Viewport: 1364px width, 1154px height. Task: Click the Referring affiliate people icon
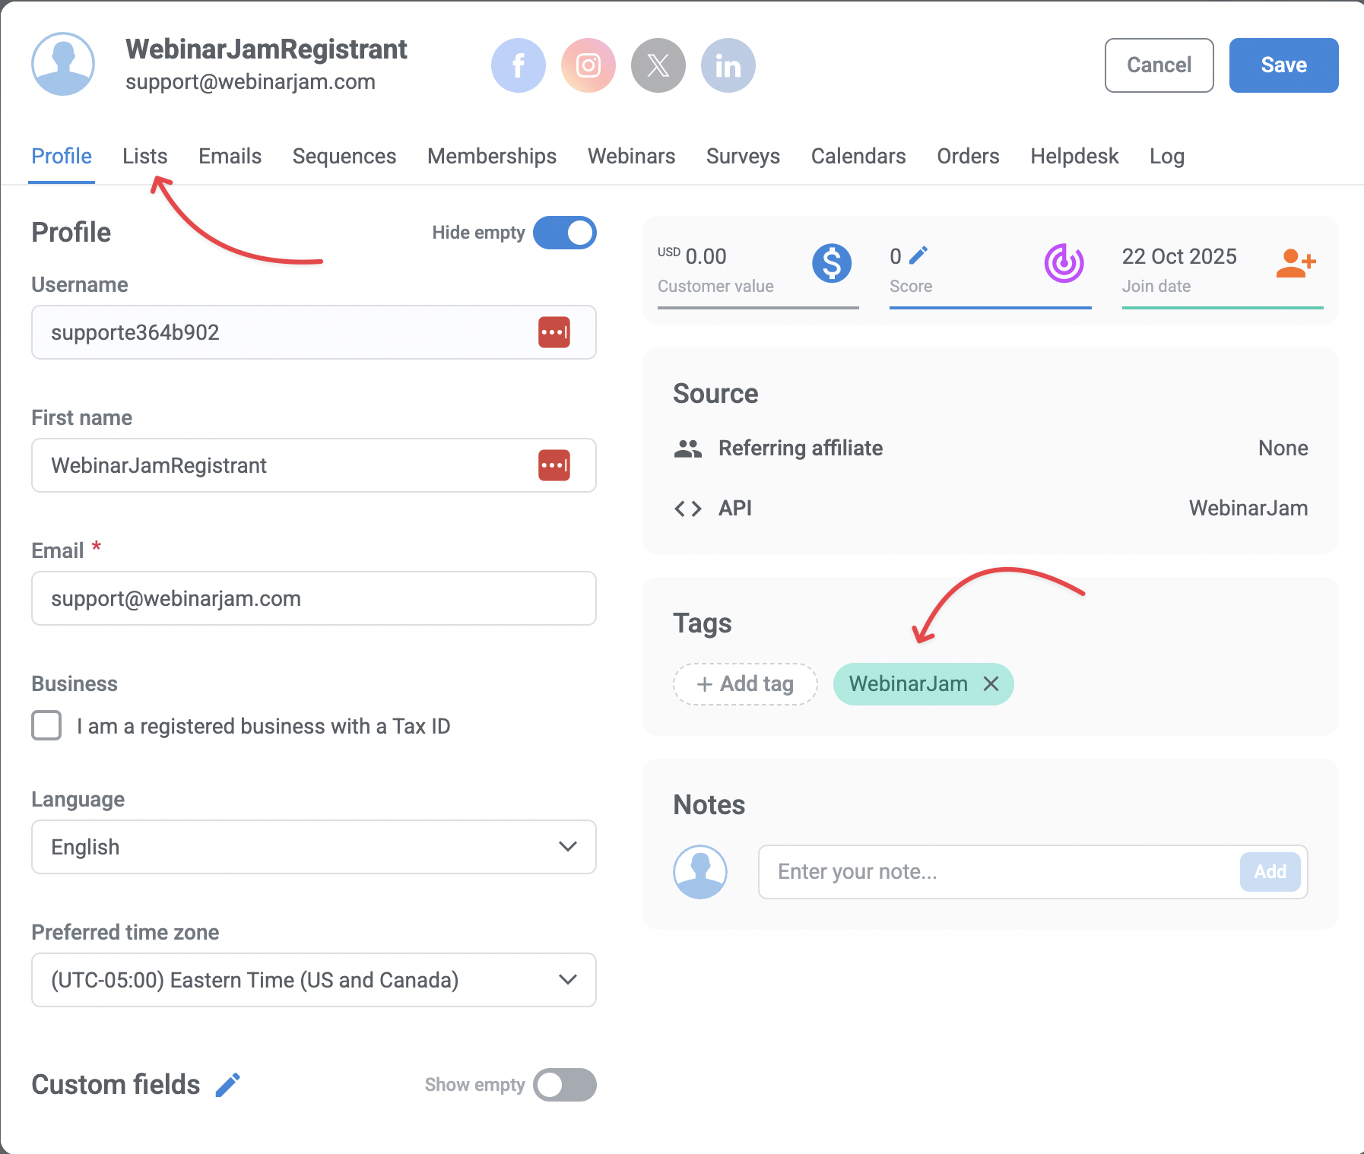(688, 449)
